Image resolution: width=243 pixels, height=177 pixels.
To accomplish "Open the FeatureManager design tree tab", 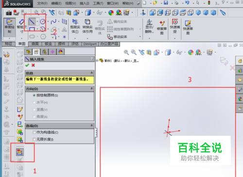I will point(28,52).
